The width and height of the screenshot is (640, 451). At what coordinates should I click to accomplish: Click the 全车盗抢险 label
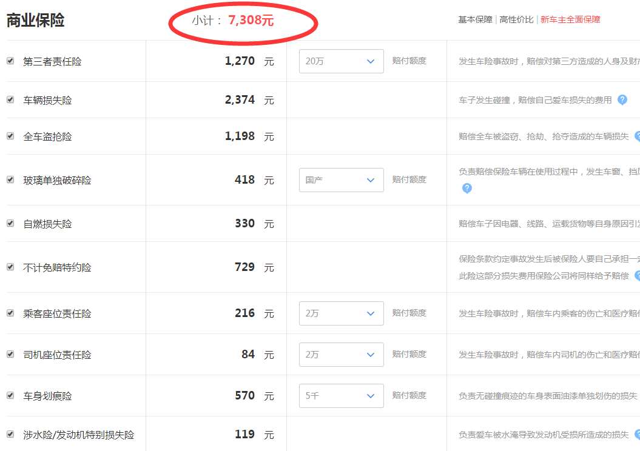click(x=47, y=136)
